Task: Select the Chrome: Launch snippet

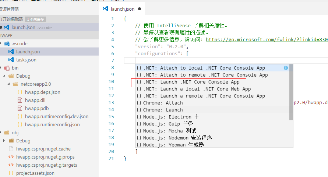Action: click(x=212, y=110)
